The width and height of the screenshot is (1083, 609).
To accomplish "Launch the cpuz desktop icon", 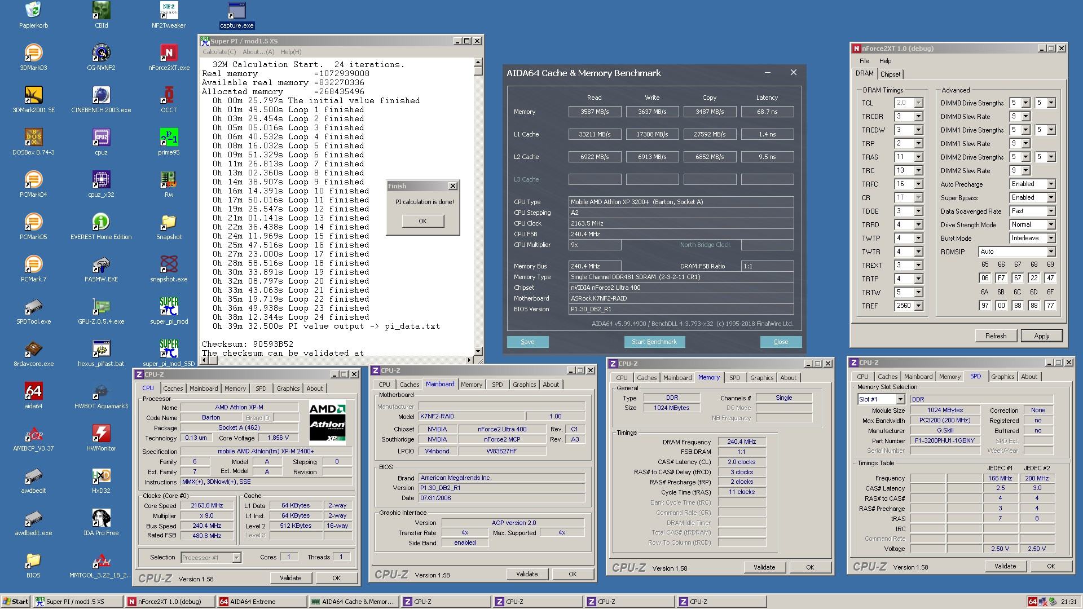I will [101, 142].
